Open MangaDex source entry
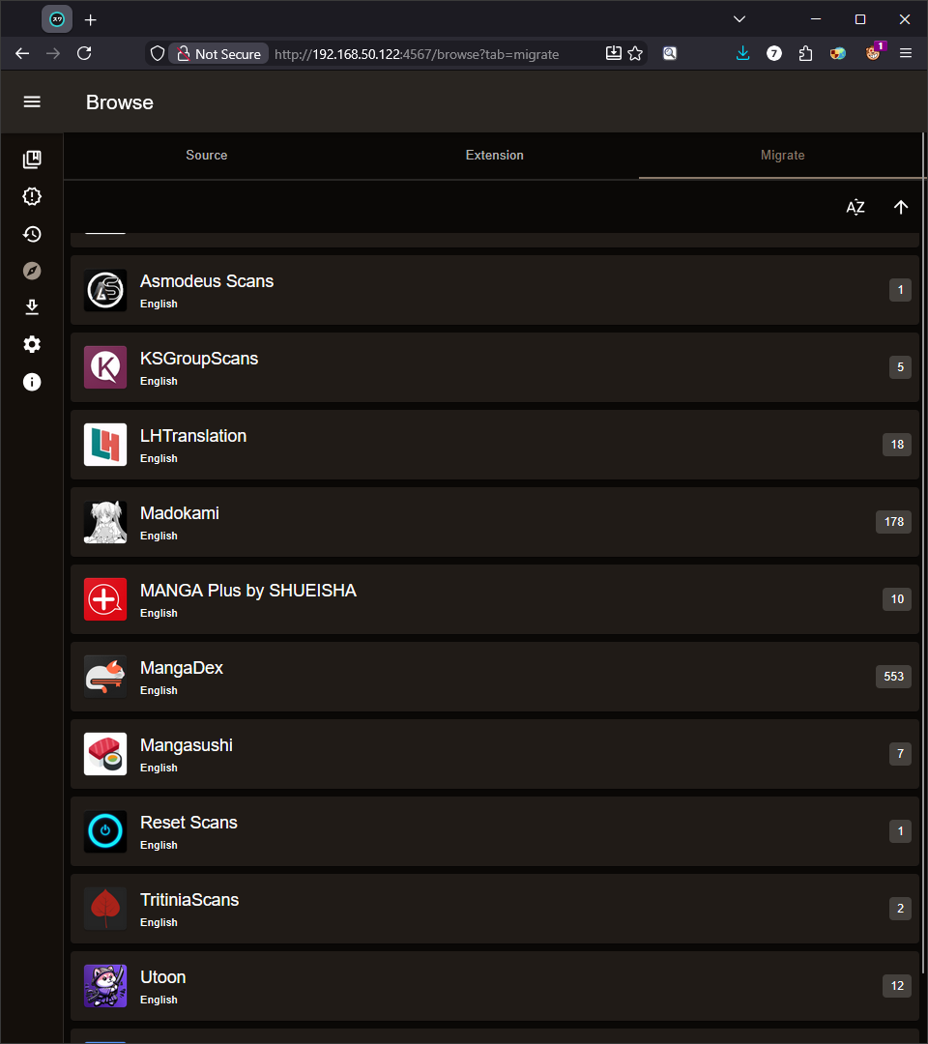This screenshot has height=1044, width=928. coord(495,677)
